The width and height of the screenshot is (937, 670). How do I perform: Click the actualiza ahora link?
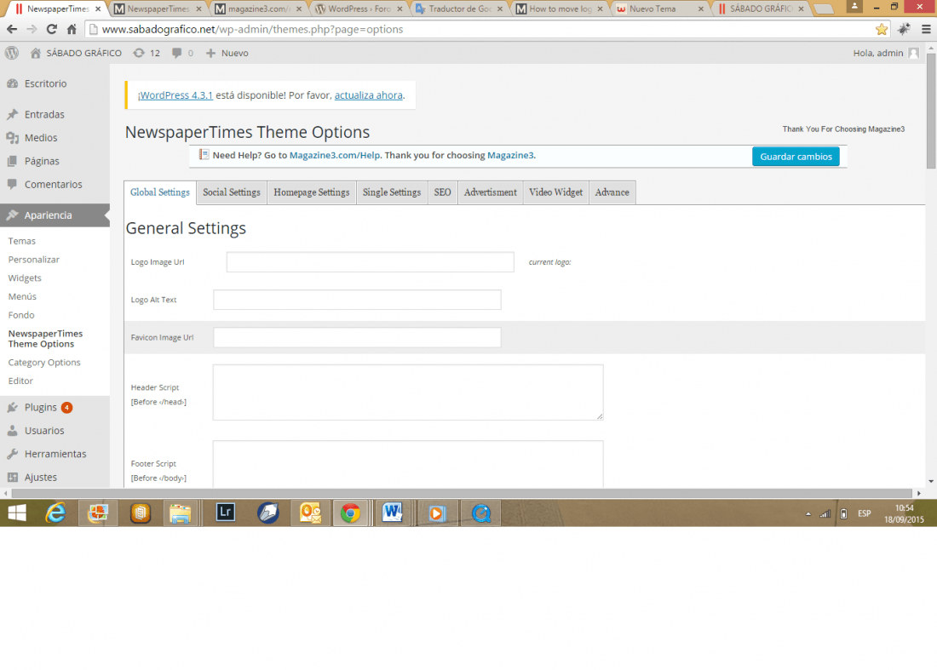369,95
